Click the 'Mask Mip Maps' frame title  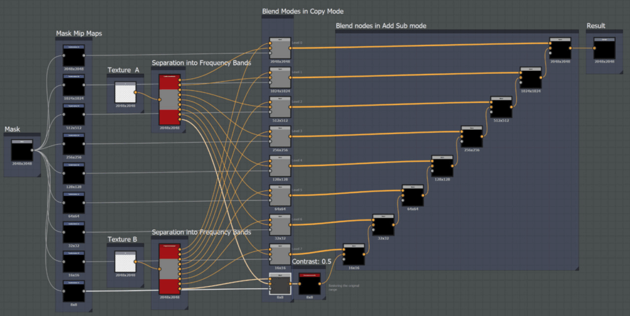point(79,33)
